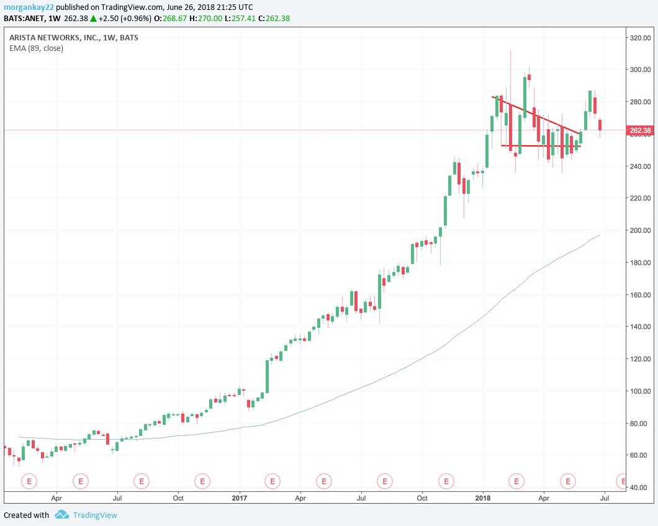The height and width of the screenshot is (526, 658).
Task: Open the morgankay22 author profile link
Action: (29, 7)
